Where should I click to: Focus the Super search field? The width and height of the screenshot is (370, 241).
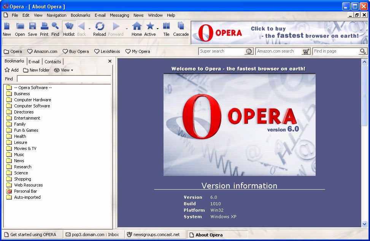(222, 51)
